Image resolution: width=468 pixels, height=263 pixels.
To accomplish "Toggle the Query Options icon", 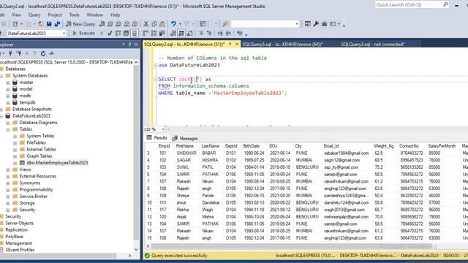I will click(127, 33).
